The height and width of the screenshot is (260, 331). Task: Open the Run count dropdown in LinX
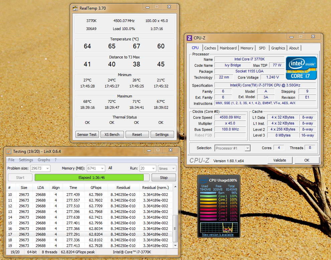(x=153, y=168)
